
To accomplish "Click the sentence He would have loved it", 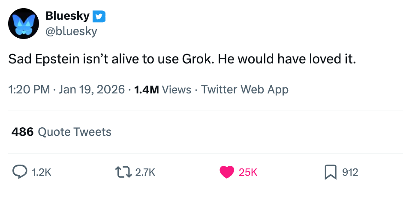I will pyautogui.click(x=287, y=60).
